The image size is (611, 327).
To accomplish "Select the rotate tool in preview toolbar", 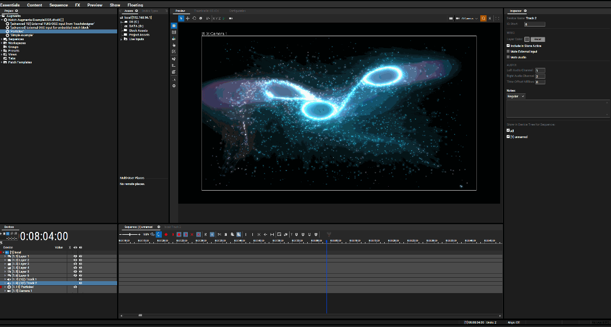I will point(194,18).
